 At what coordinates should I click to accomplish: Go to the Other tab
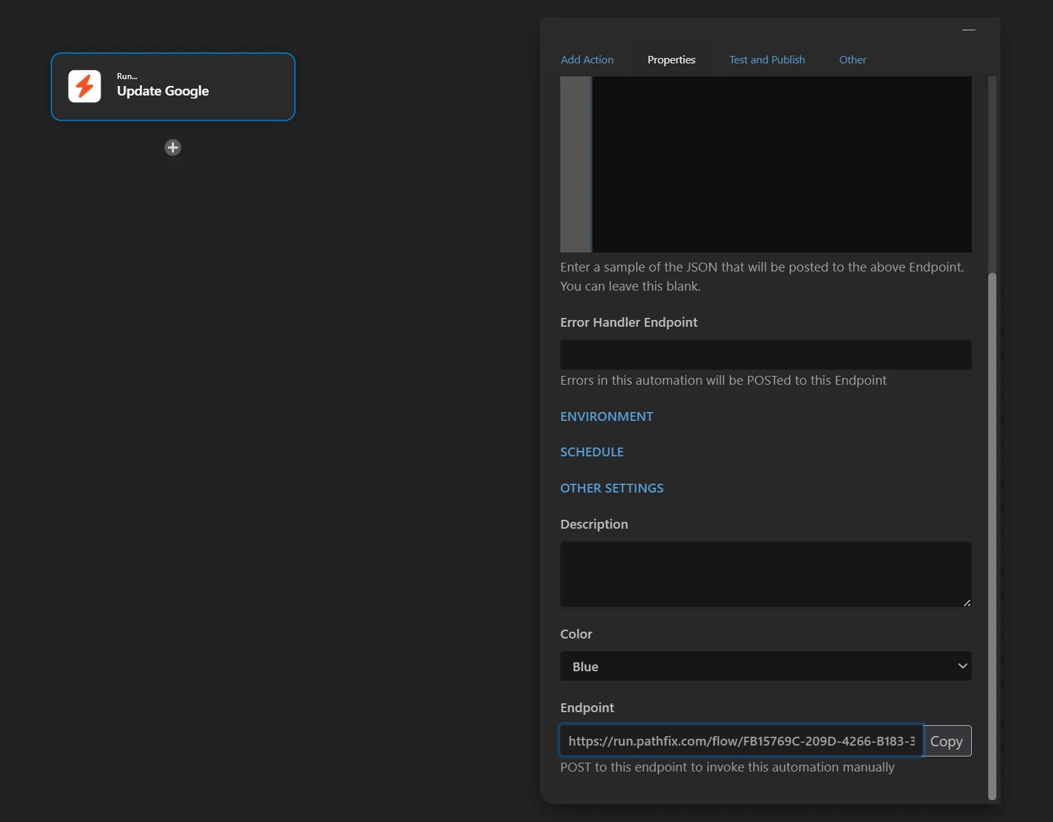click(x=852, y=60)
